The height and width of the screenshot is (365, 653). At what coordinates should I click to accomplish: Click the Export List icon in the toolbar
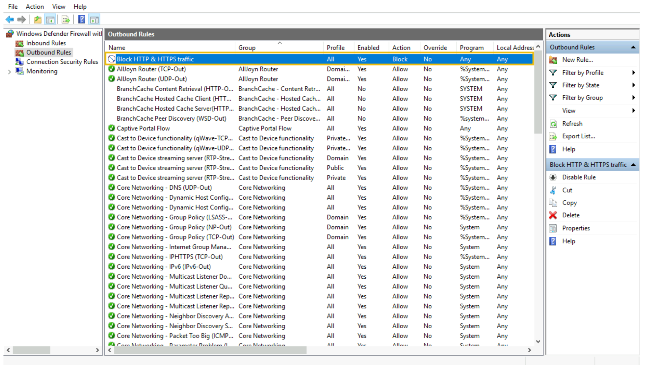point(66,19)
